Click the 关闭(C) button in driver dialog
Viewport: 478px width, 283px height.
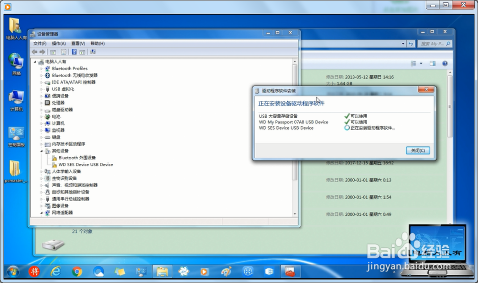418,151
